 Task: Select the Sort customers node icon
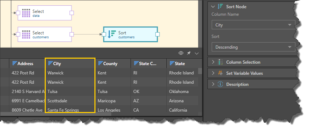click(x=112, y=34)
